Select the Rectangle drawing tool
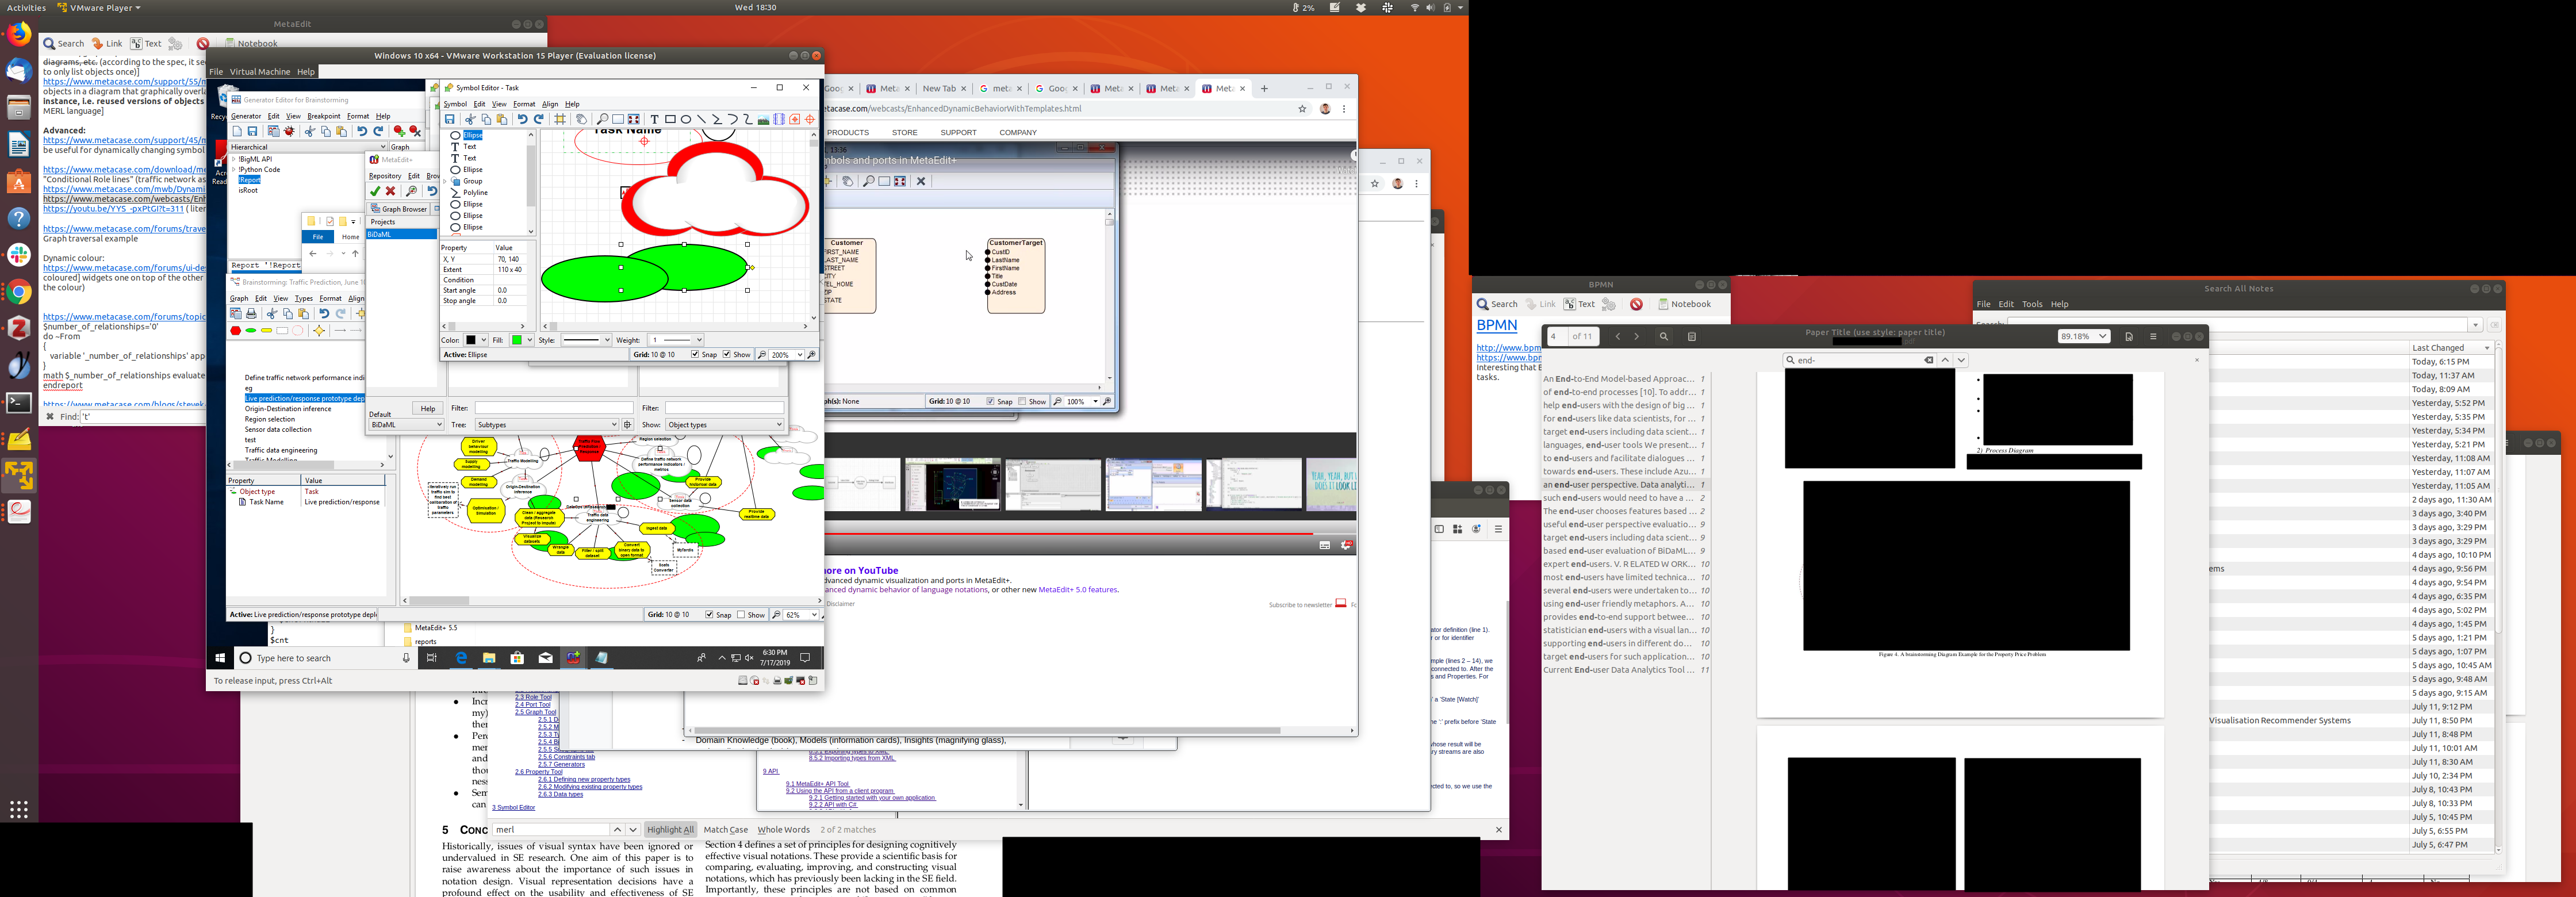Viewport: 2576px width, 897px height. [670, 119]
